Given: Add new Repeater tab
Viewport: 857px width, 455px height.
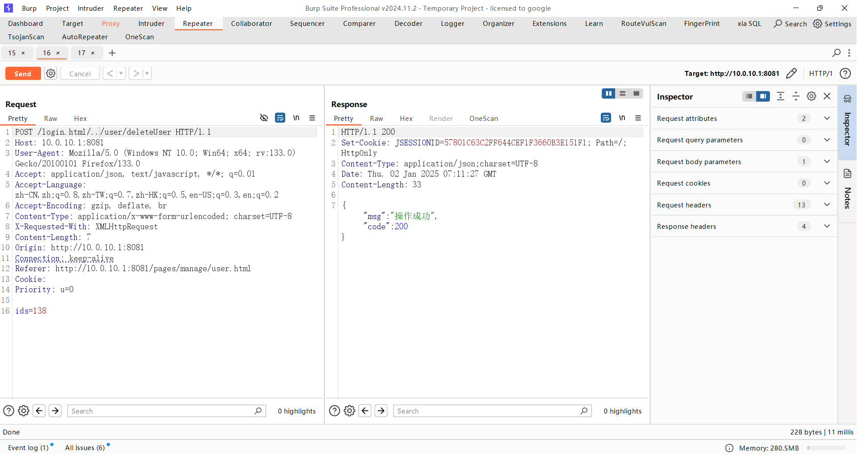Looking at the screenshot, I should pyautogui.click(x=112, y=53).
